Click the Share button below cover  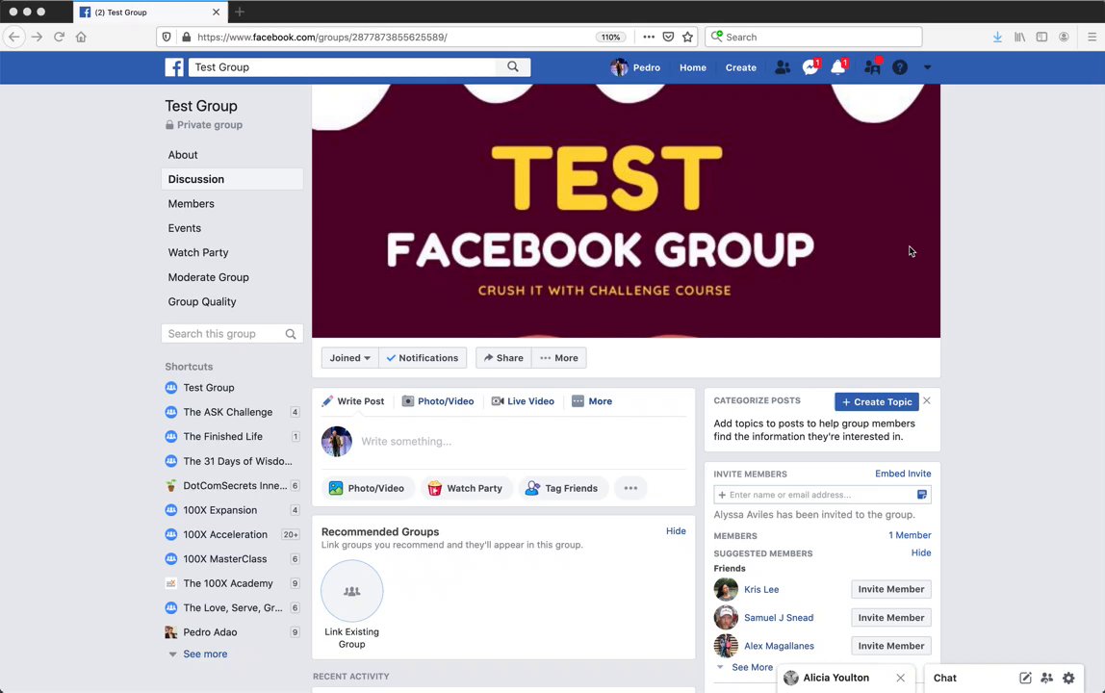coord(503,358)
